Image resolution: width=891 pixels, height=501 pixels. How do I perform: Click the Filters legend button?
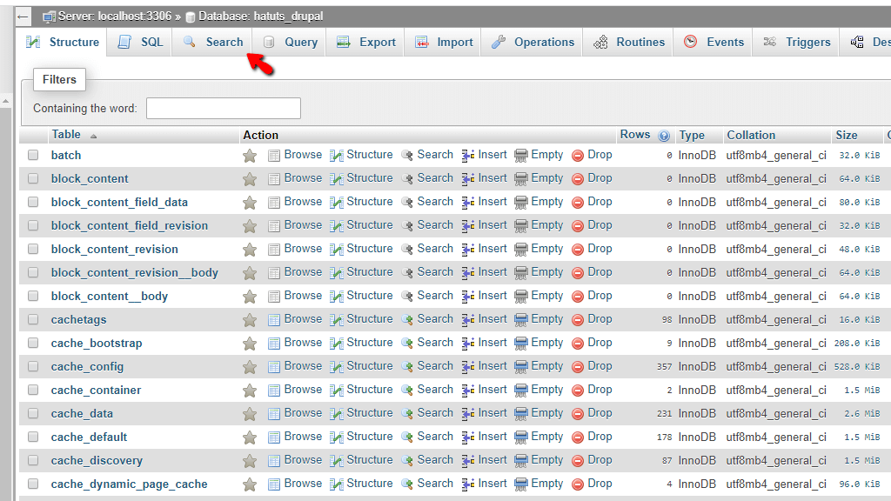click(x=59, y=79)
